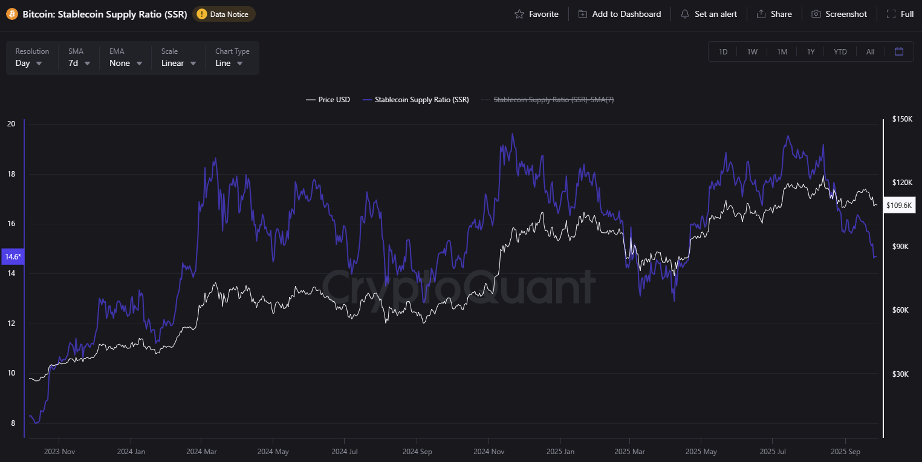Select the All time range button
The height and width of the screenshot is (462, 922).
870,51
